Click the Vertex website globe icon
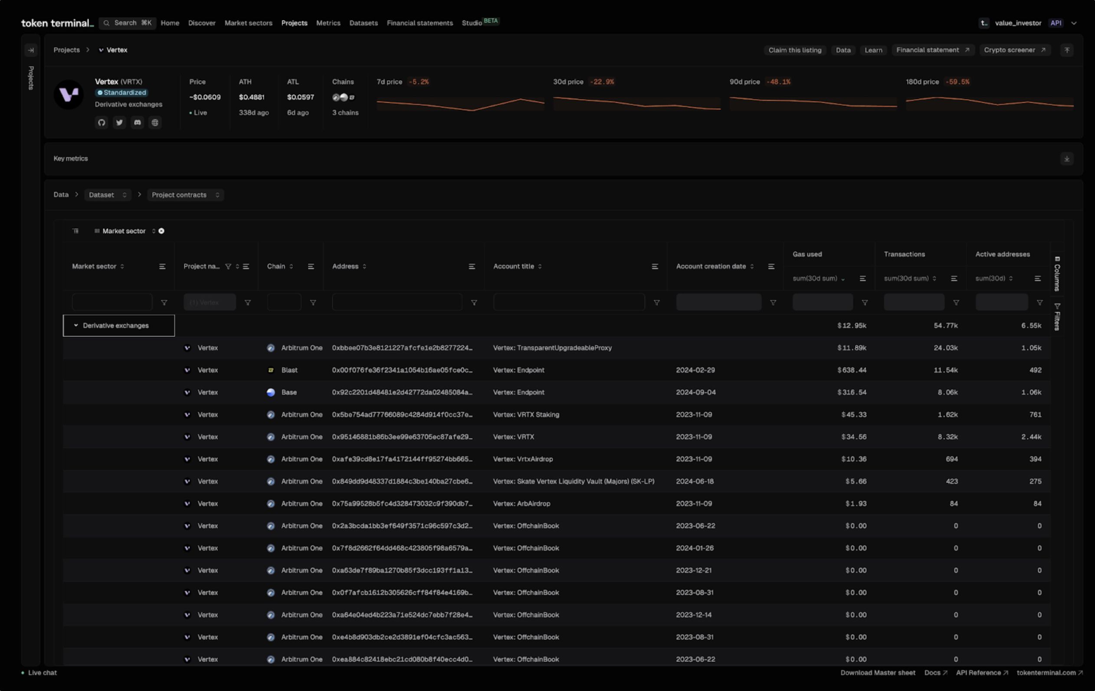 [155, 122]
